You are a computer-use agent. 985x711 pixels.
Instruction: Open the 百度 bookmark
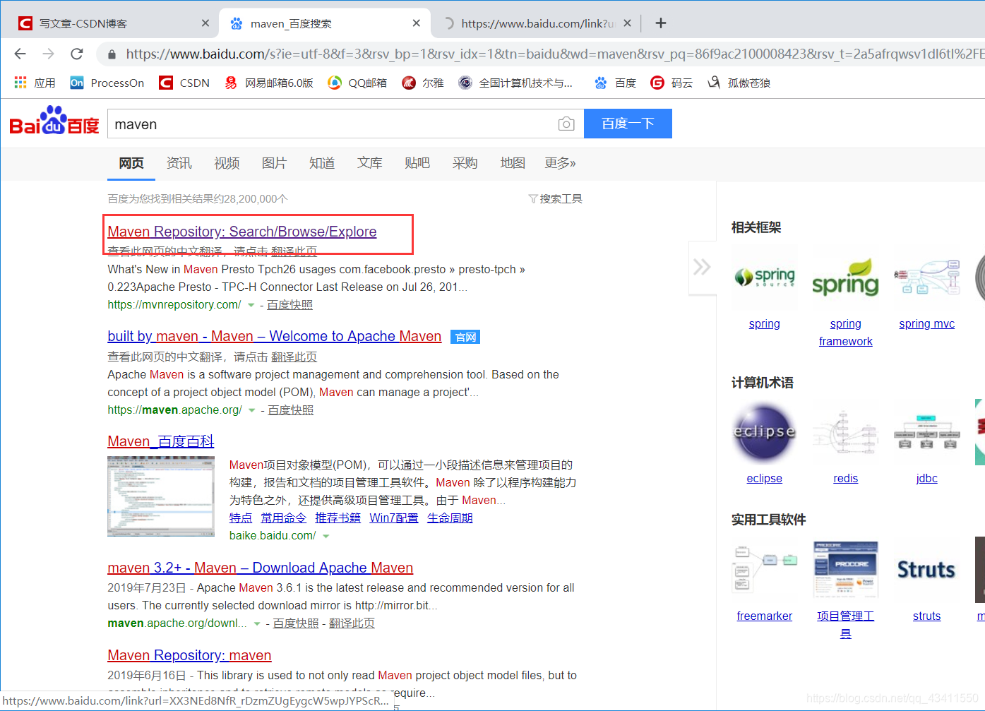pyautogui.click(x=615, y=83)
